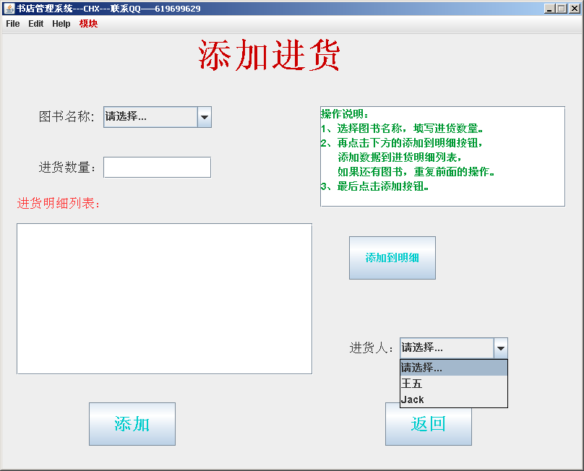Click the 进货数量 label
584x471 pixels.
tap(67, 167)
